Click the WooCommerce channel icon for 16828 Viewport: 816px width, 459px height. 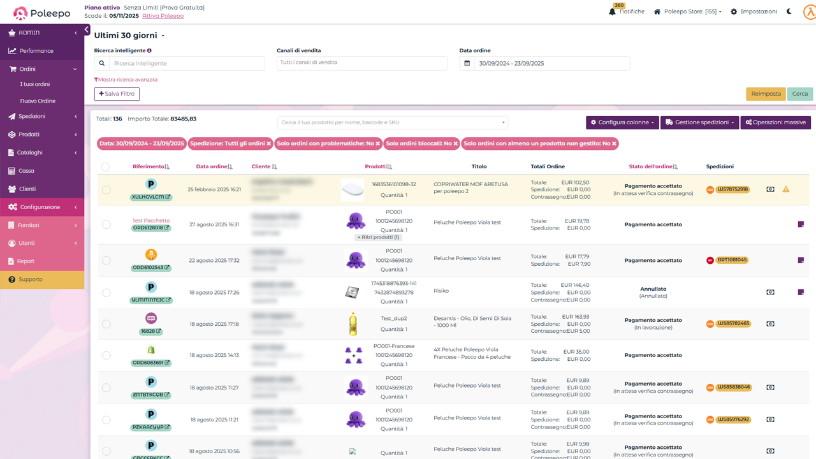click(151, 318)
